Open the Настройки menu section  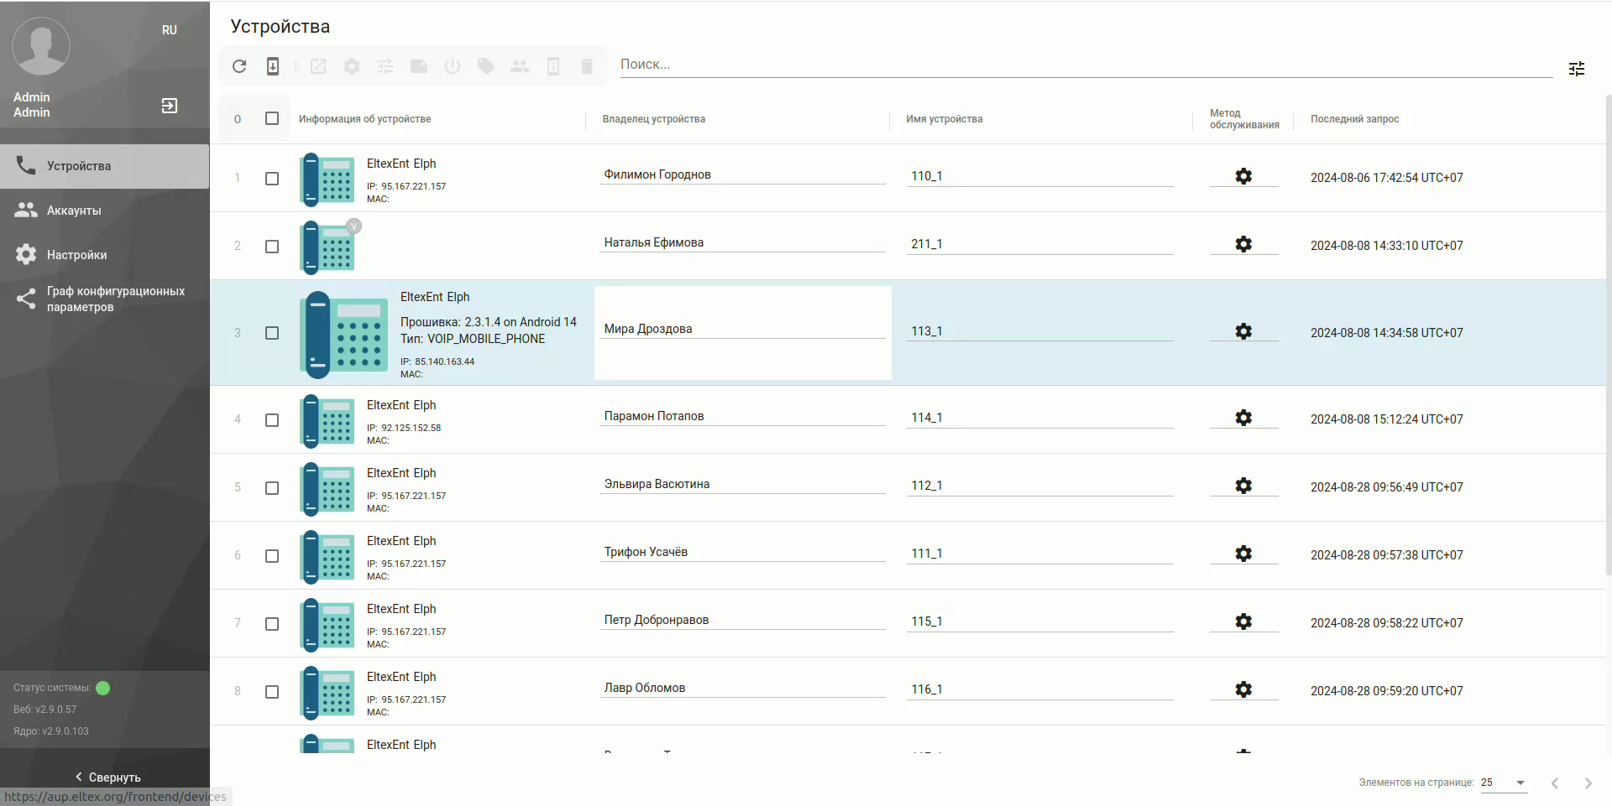click(76, 255)
